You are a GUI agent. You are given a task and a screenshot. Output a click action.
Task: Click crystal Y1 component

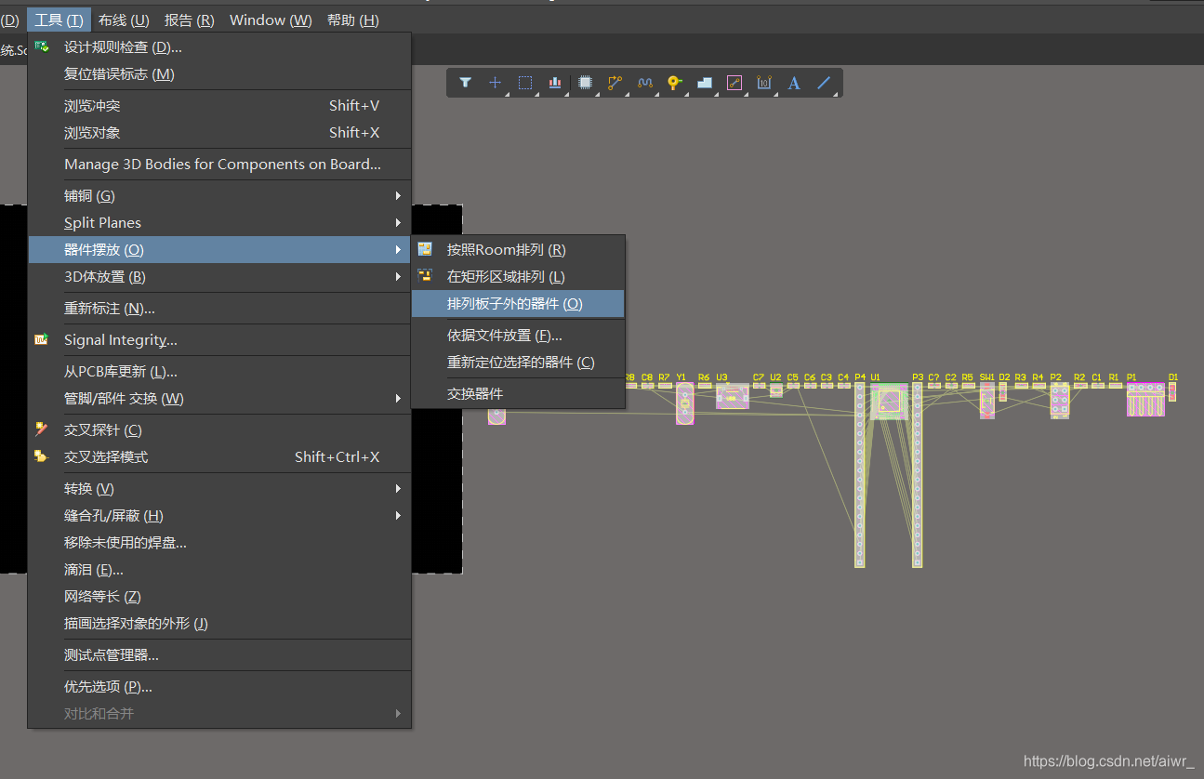[685, 403]
